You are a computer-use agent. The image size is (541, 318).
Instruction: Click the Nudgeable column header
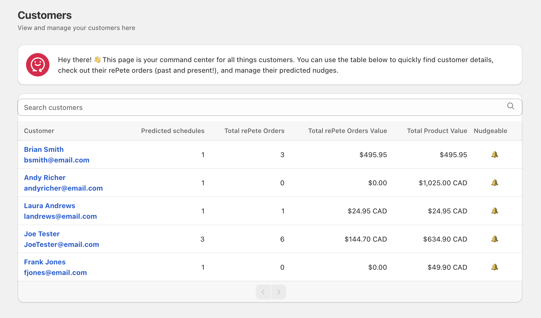pyautogui.click(x=491, y=131)
